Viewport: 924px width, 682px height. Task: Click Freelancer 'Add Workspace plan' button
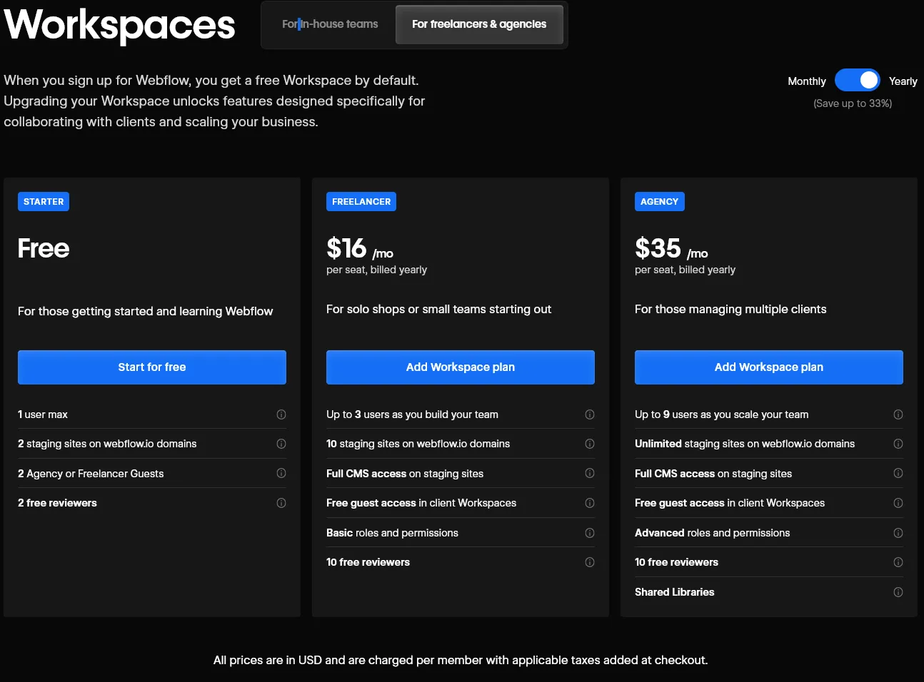click(x=461, y=367)
